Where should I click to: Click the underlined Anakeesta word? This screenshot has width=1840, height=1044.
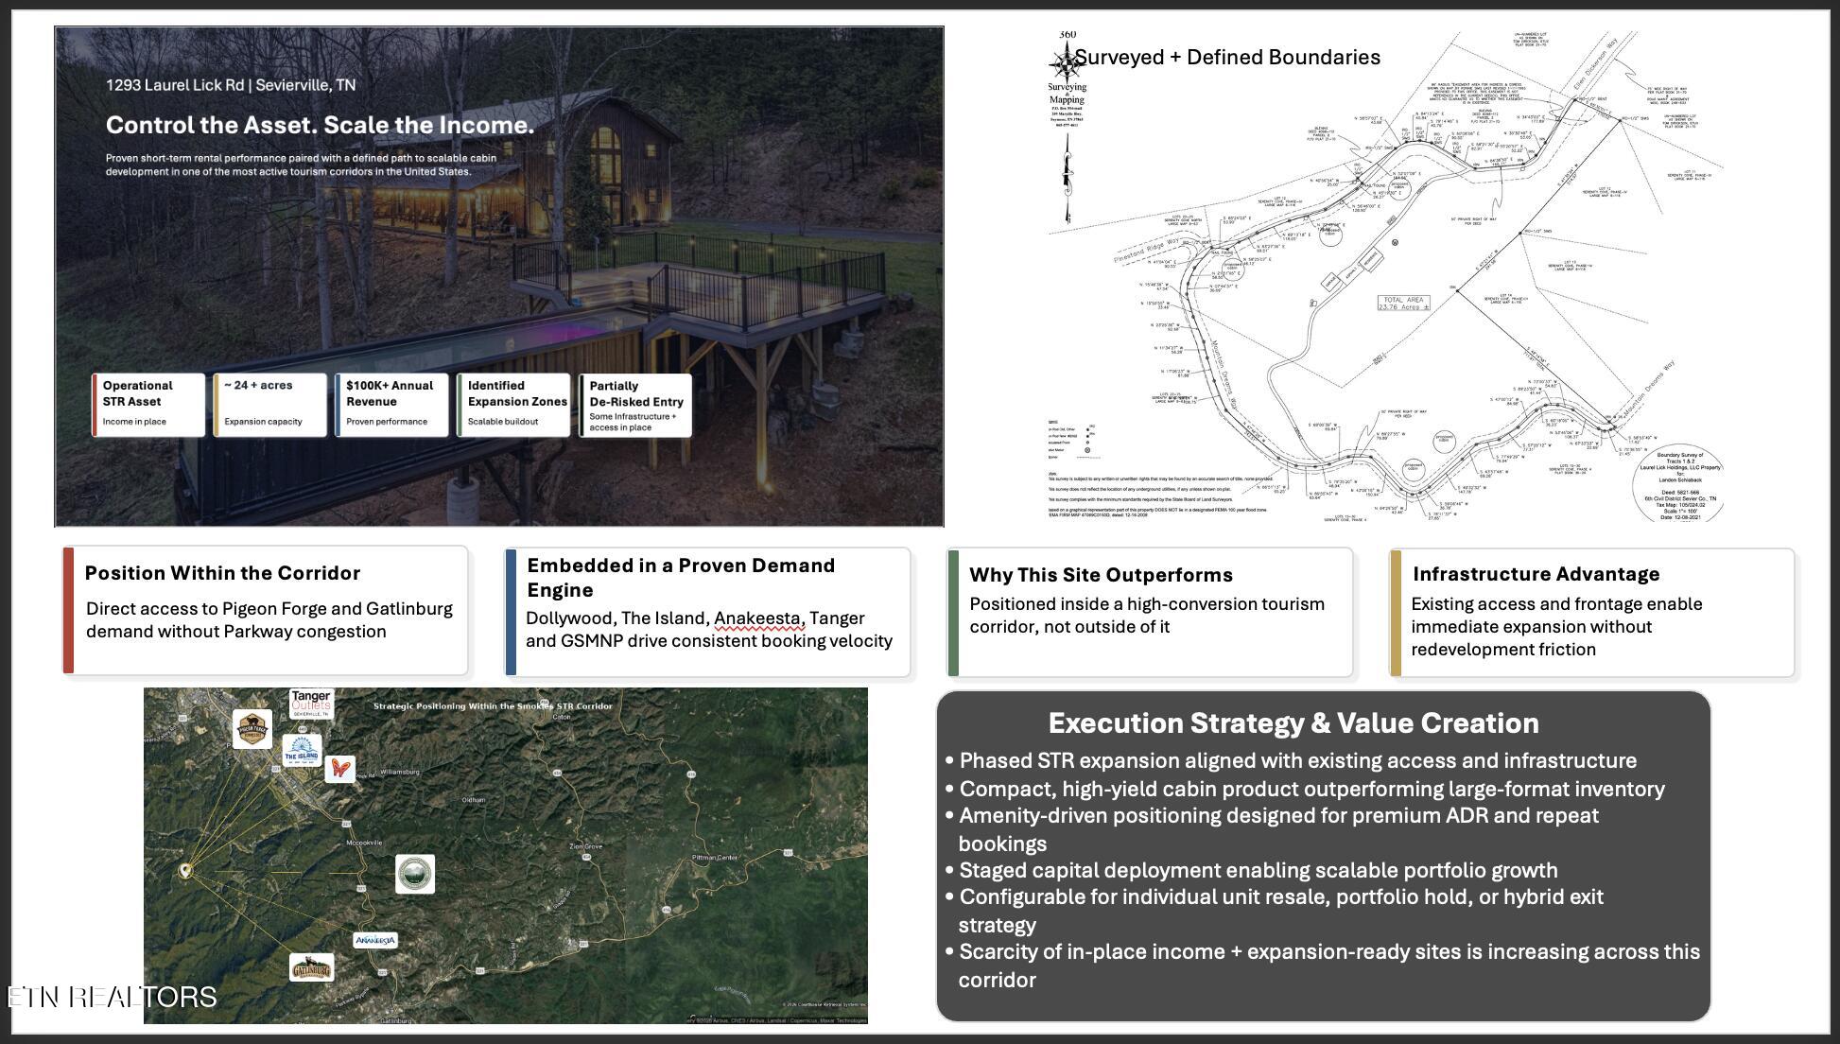click(x=756, y=618)
